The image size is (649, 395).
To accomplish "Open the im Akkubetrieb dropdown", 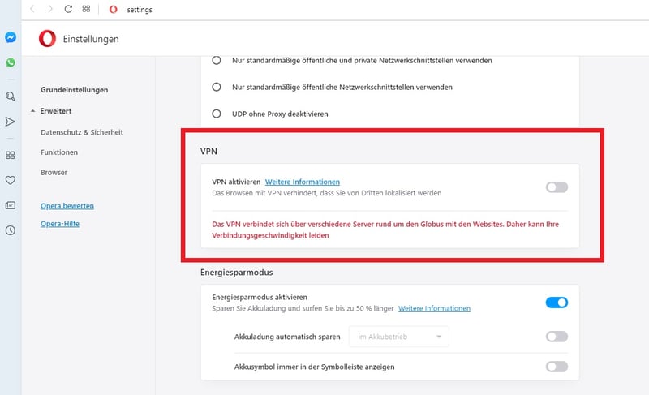I will (399, 337).
